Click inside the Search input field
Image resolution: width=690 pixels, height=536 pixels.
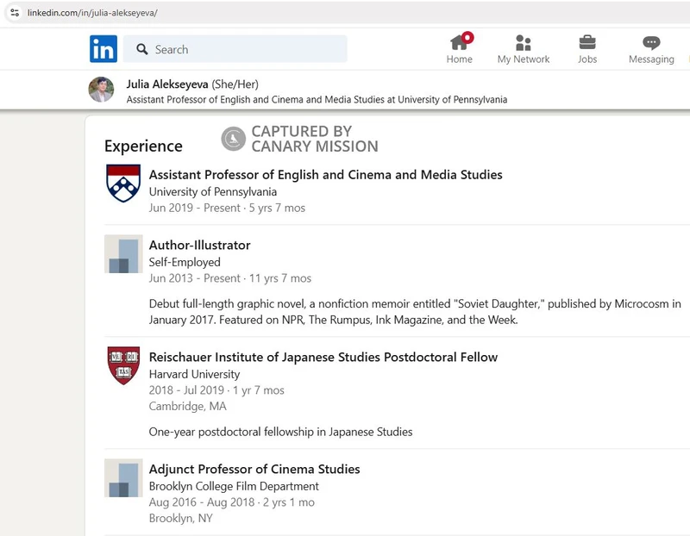pos(241,49)
